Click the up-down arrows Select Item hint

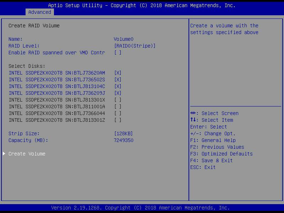212,120
